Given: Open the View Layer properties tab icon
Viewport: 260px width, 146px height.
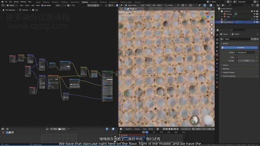Looking at the screenshot, I should (217, 47).
